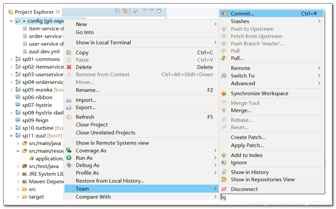Click the red Delete X icon
The height and width of the screenshot is (209, 336).
[69, 67]
